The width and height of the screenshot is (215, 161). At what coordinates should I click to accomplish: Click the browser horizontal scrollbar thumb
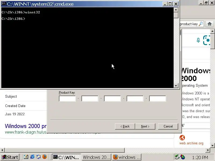click(x=64, y=150)
